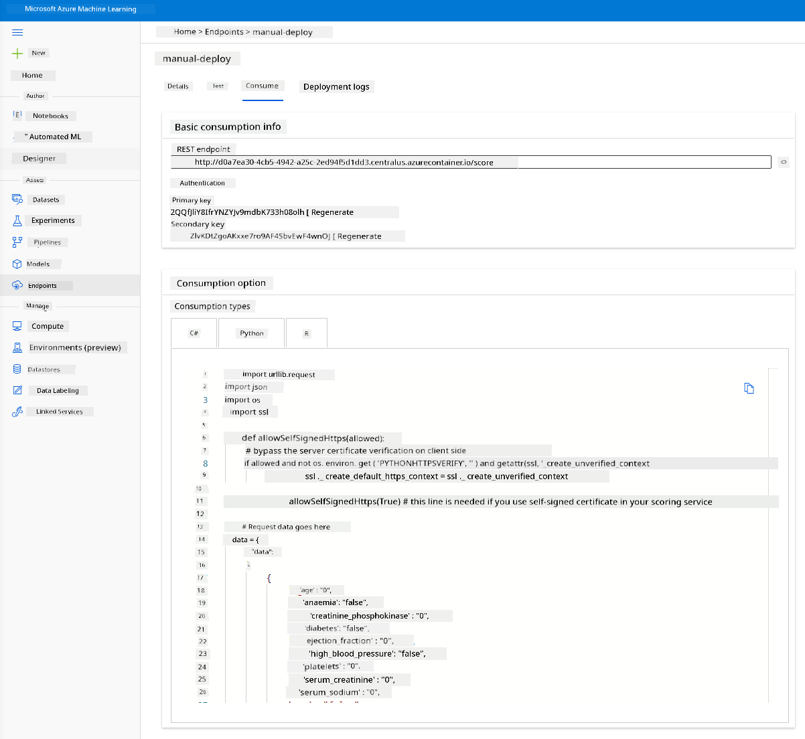Click the 'def allowSelfSignedHttps(allowed):' line

313,438
